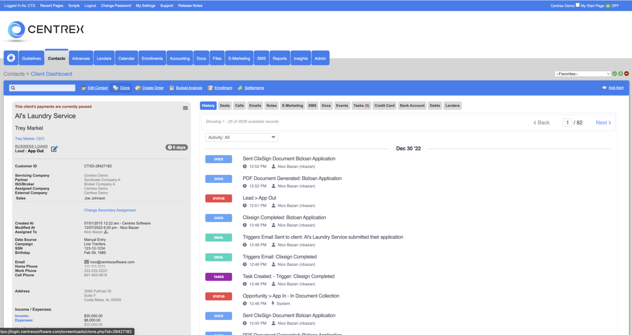Click the search magnifier icon in the toolbar
The image size is (632, 335).
13,88
